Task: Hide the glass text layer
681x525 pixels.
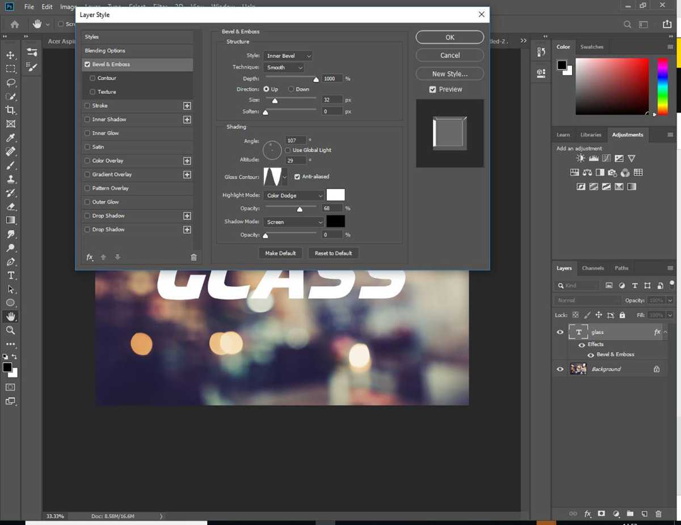Action: coord(560,332)
